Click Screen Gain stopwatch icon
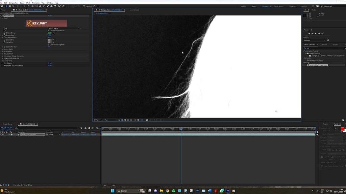The width and height of the screenshot is (346, 194). (x=5, y=35)
